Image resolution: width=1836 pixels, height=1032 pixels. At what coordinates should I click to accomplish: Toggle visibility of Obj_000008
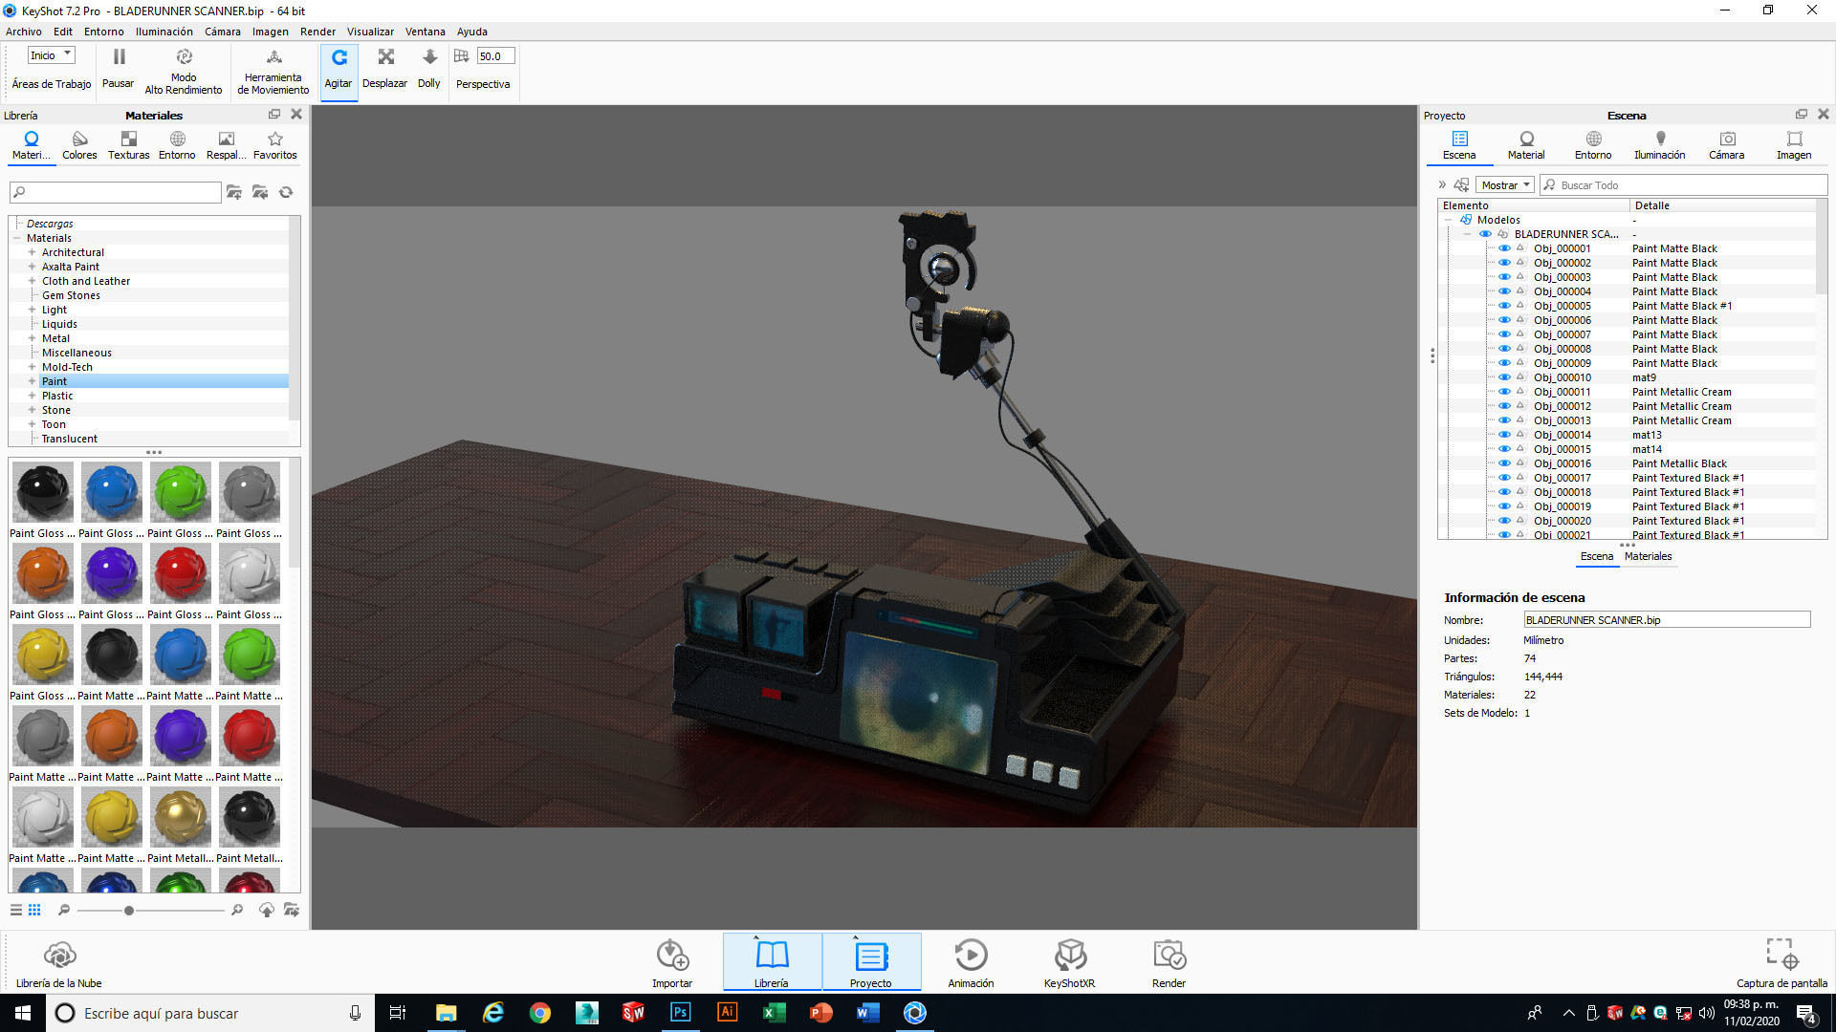coord(1504,349)
